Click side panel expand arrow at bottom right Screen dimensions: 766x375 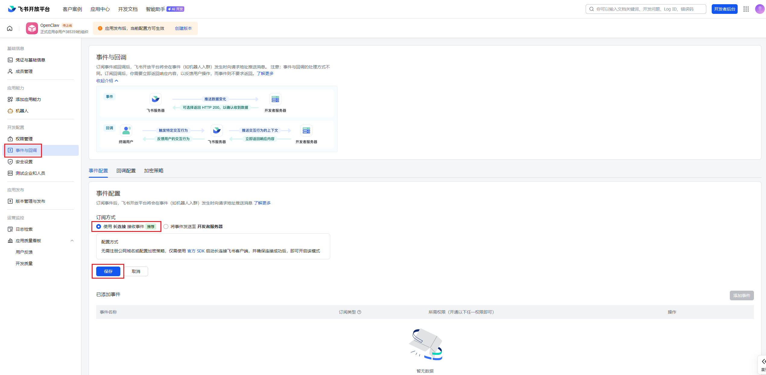coord(763,361)
